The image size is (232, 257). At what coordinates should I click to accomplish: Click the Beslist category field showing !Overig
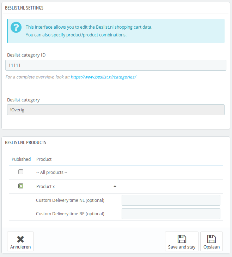click(x=116, y=110)
